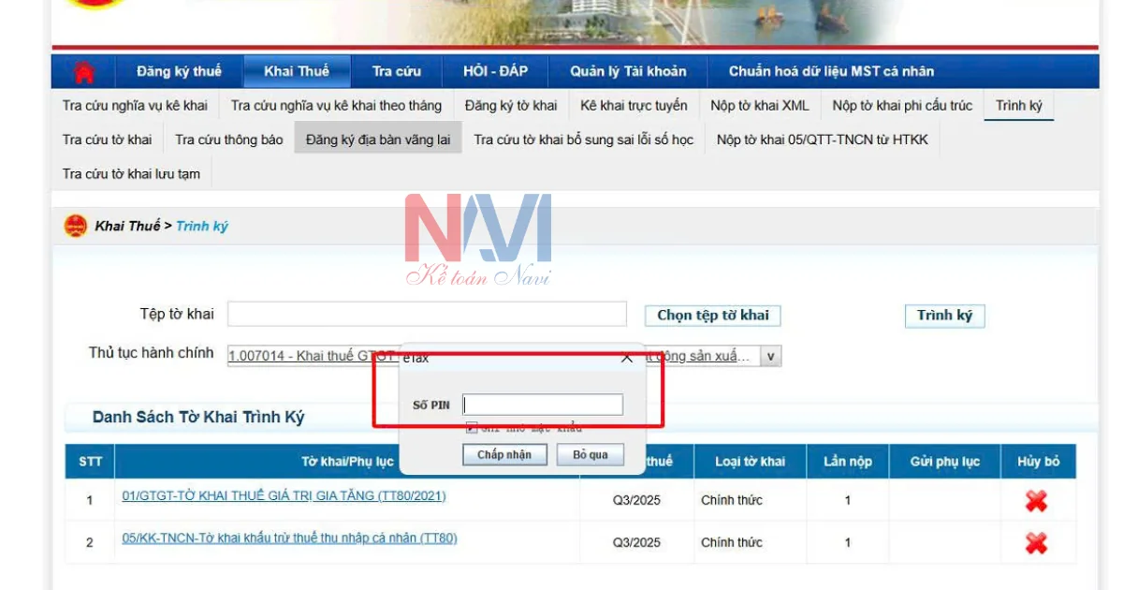Screen dimensions: 1123x590
Task: Cancel the 01/GTGT declaration with red X
Action: point(1036,501)
